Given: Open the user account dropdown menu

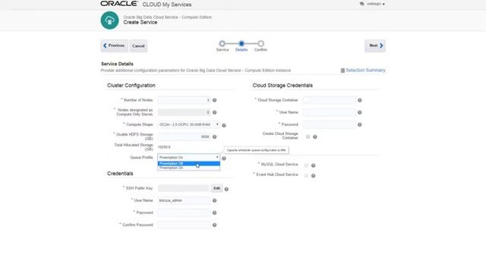Looking at the screenshot, I should [x=375, y=4].
